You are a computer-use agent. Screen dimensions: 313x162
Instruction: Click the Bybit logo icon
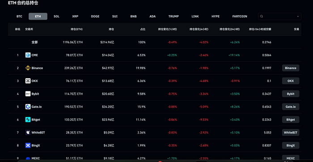pos(28,94)
